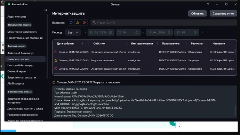The width and height of the screenshot is (240, 135).
Task: Open clock icon in 22:08 time field
Action: point(195,33)
